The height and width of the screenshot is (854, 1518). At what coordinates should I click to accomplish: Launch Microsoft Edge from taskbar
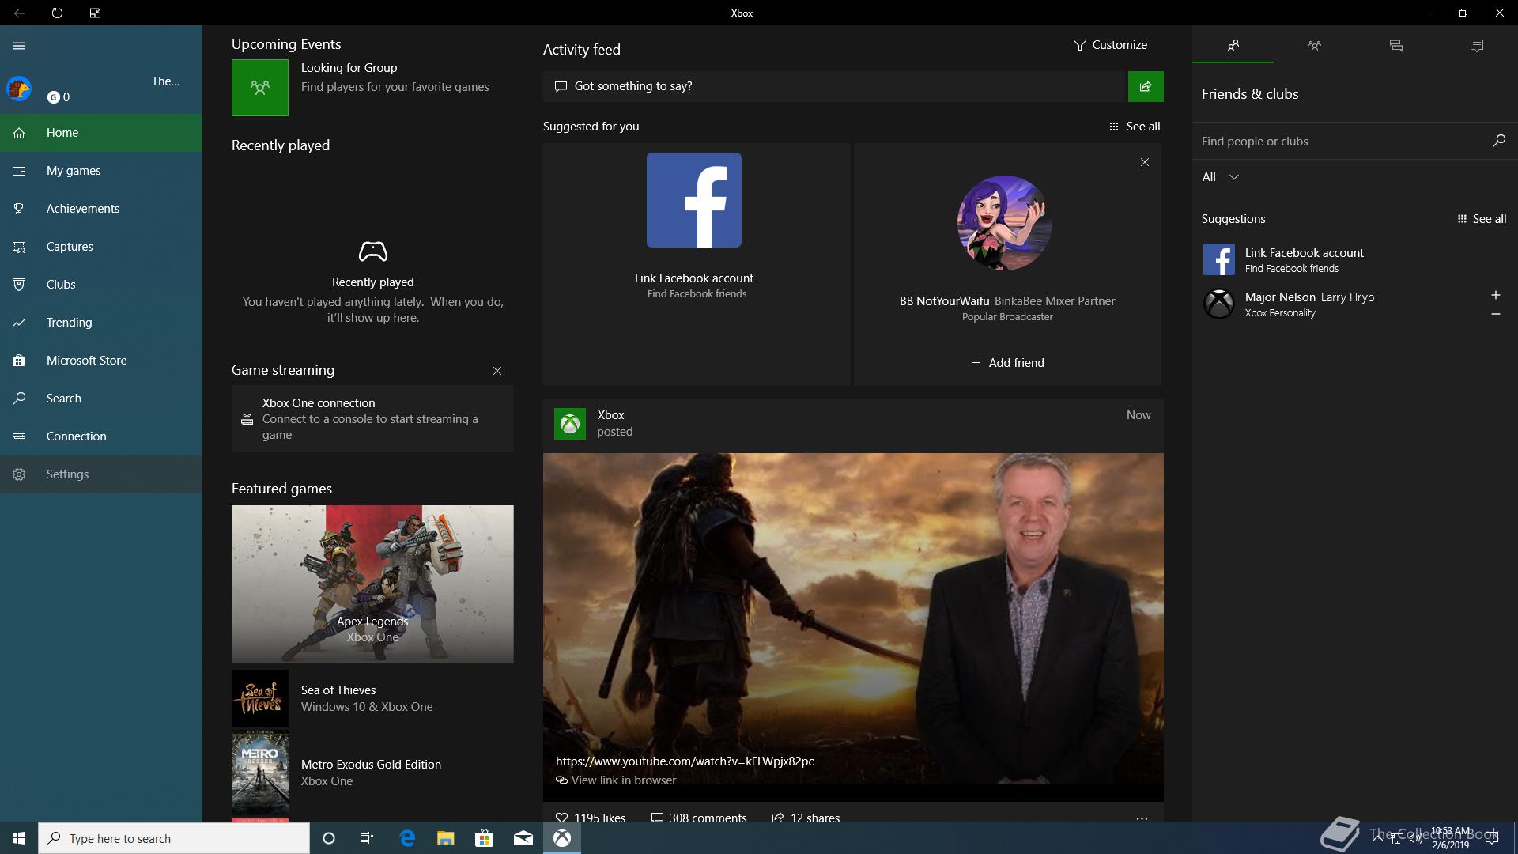point(407,838)
